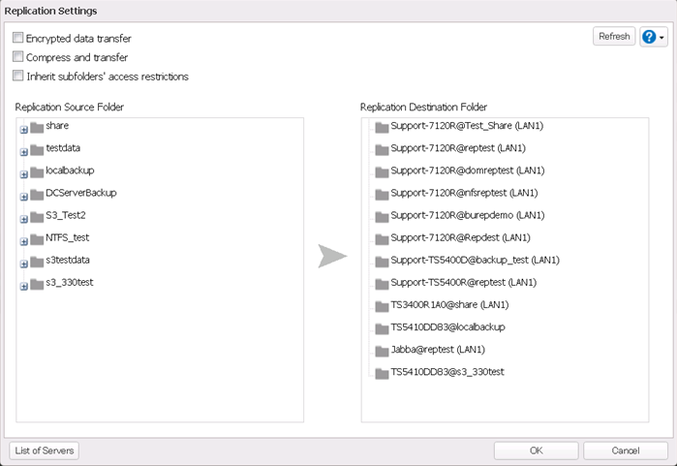Toggle Compress and transfer option

click(x=18, y=57)
